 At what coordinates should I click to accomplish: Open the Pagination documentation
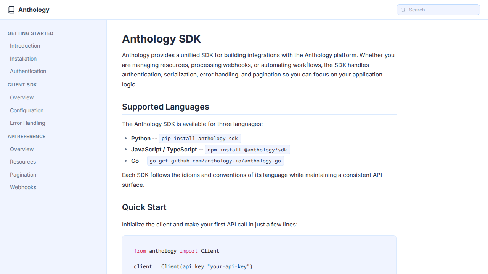pos(23,175)
